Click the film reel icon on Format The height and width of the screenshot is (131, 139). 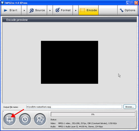pyautogui.click(x=57, y=10)
